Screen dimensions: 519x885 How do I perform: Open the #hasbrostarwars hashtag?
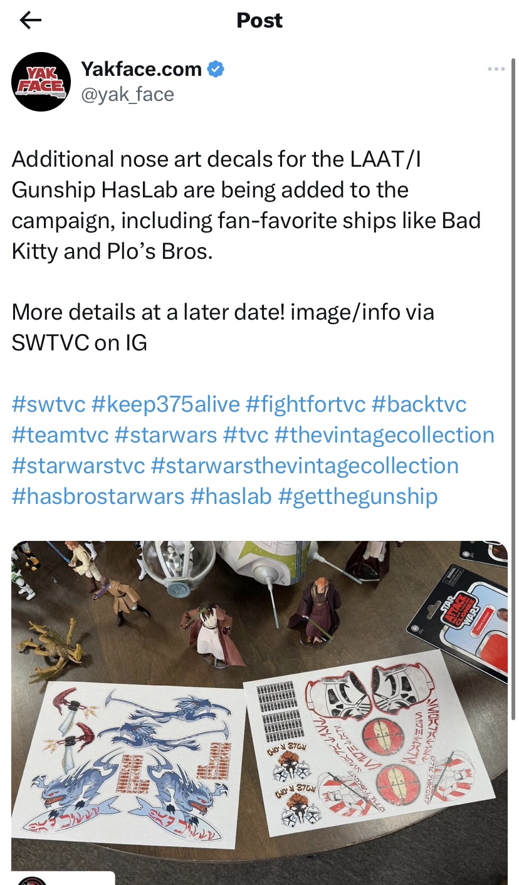(x=98, y=496)
